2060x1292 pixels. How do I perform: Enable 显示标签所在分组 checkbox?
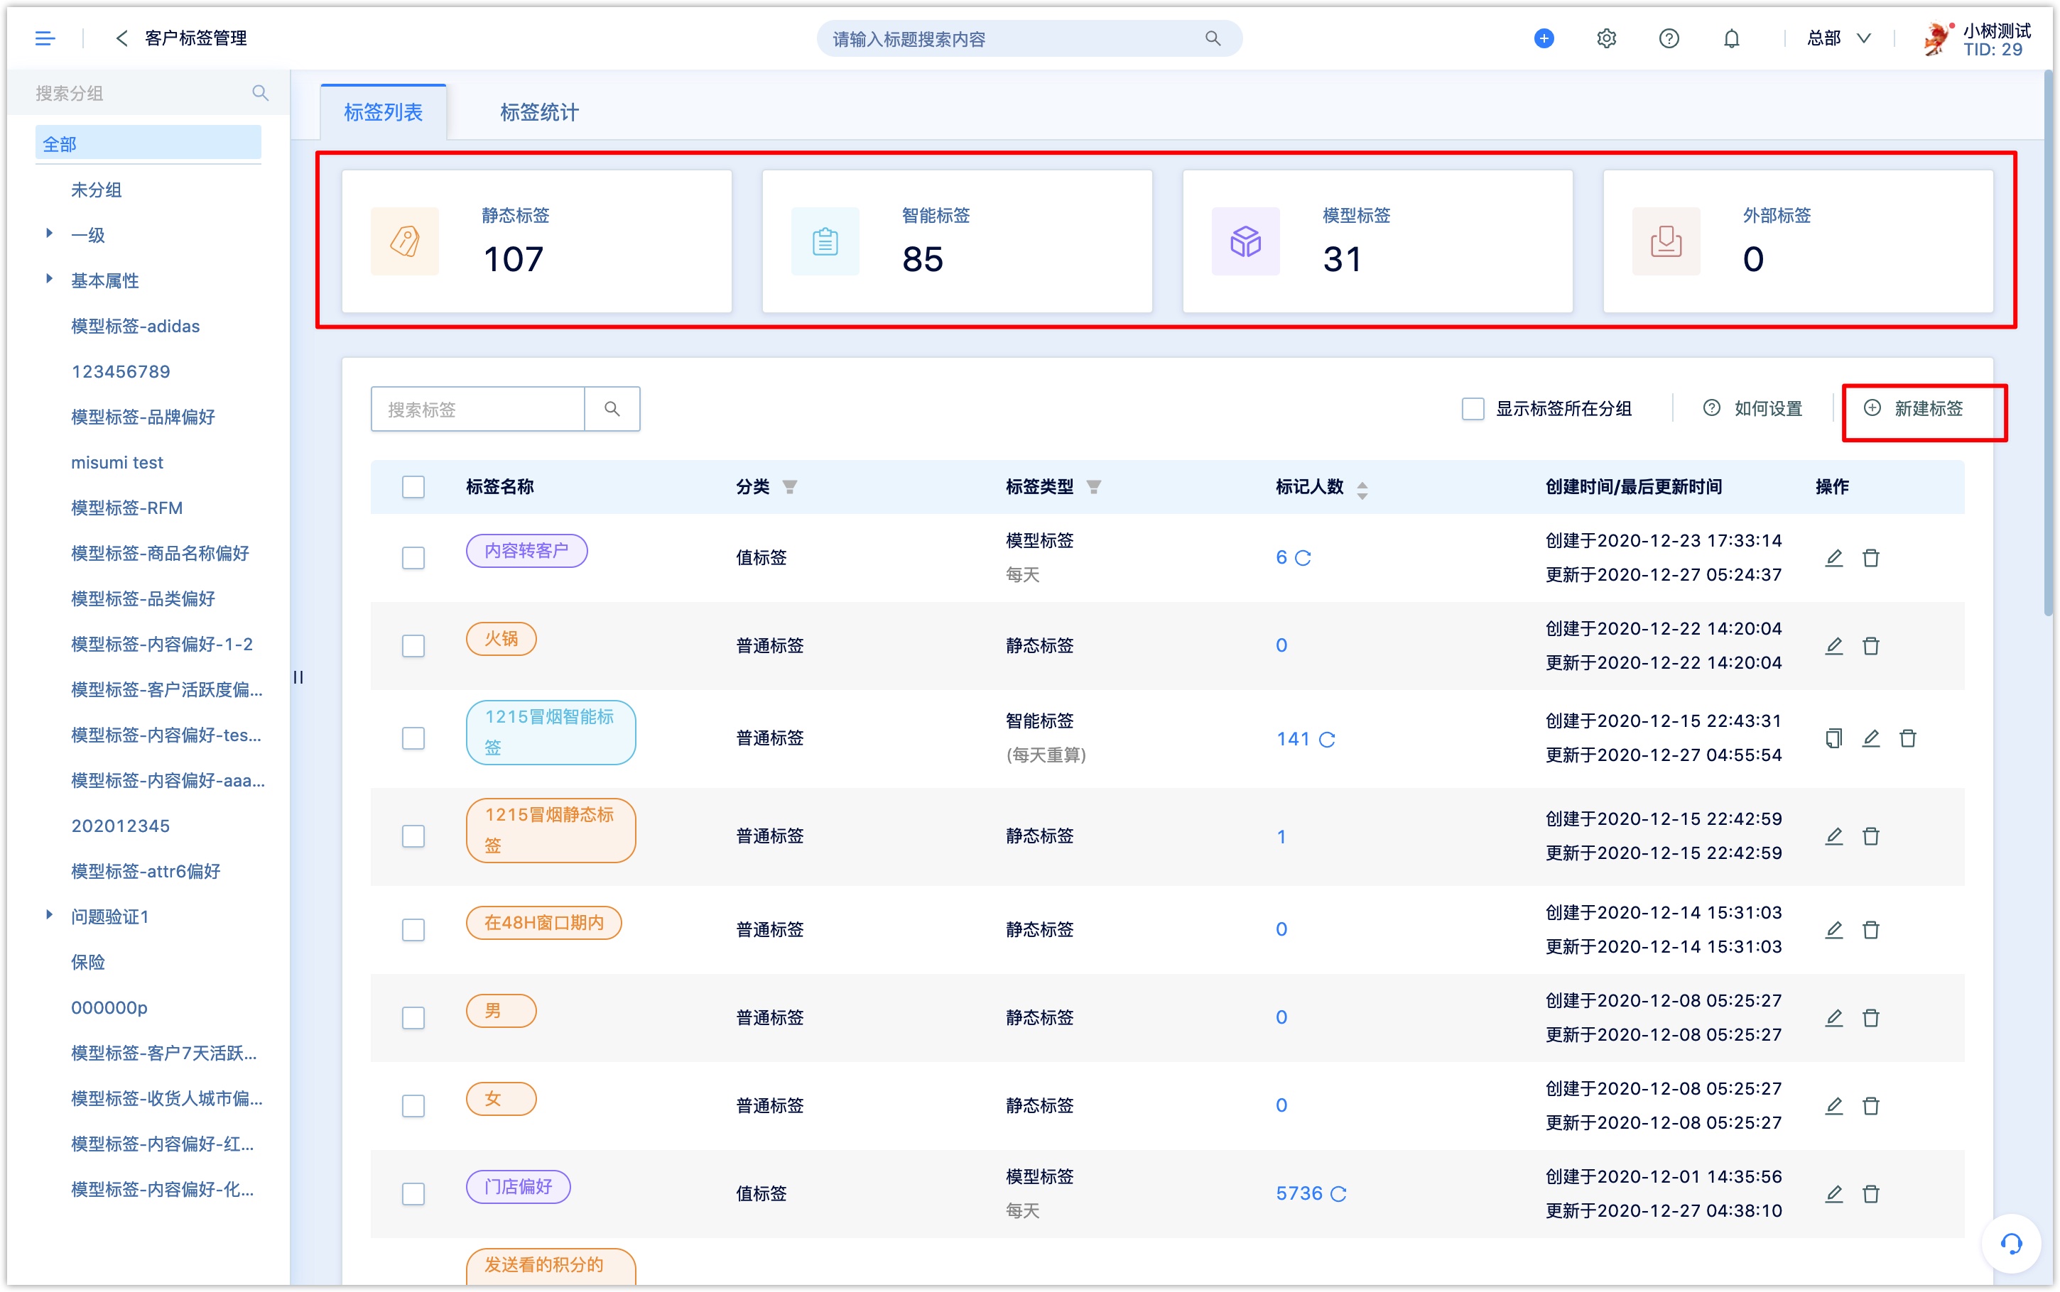pyautogui.click(x=1473, y=410)
